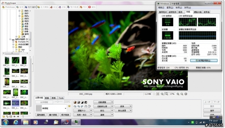
Task: Open the dropdown arrow beside 亮度‧色彩
Action: (91, 115)
